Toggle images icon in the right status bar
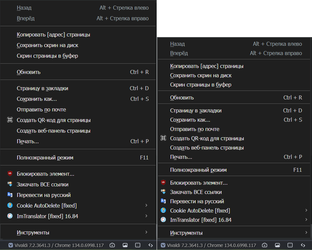312x250 pixels. click(x=278, y=245)
